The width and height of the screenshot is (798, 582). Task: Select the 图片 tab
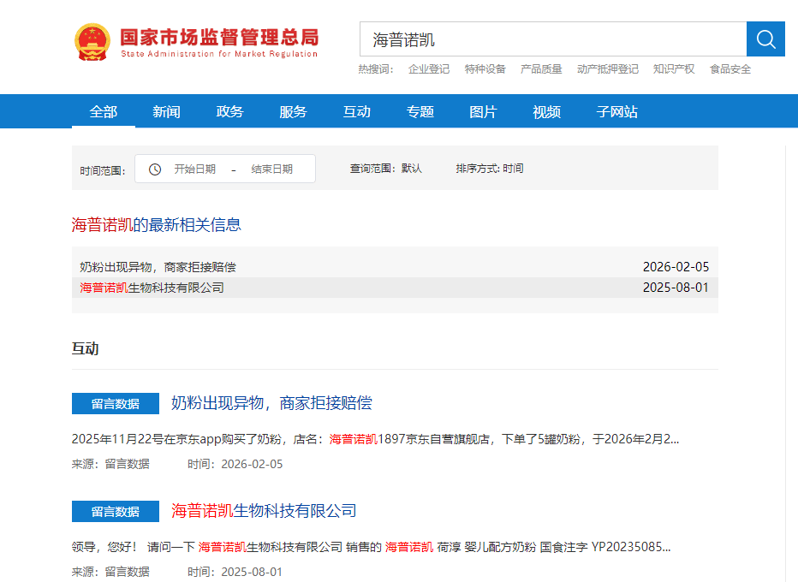point(484,112)
